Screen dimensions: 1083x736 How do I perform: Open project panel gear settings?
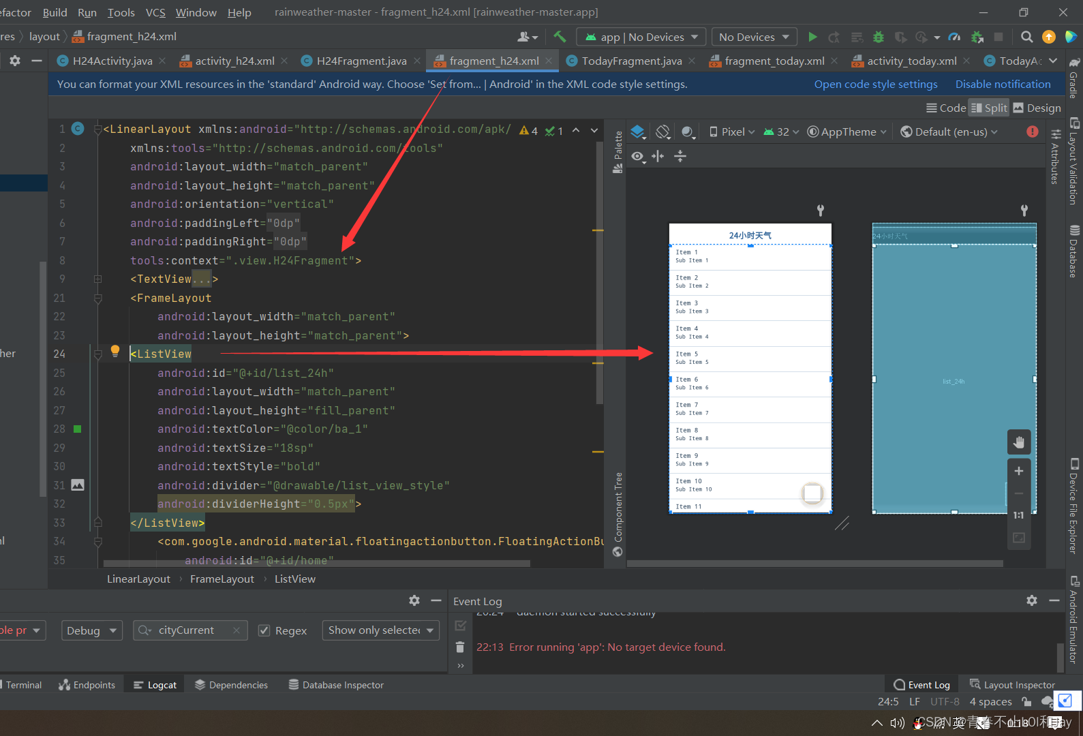pyautogui.click(x=15, y=61)
